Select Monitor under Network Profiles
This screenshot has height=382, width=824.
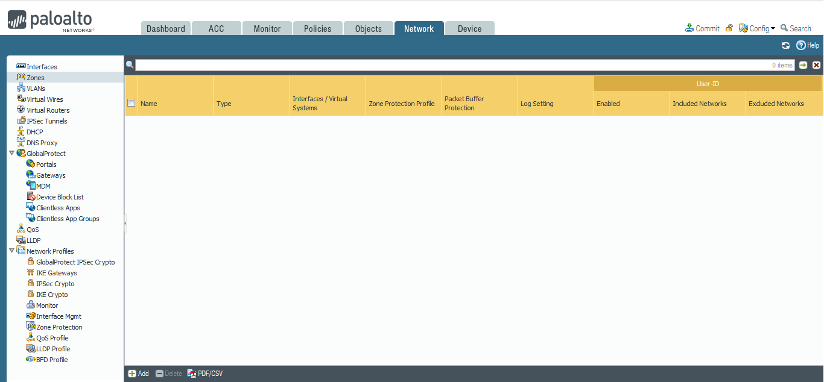pyautogui.click(x=47, y=305)
